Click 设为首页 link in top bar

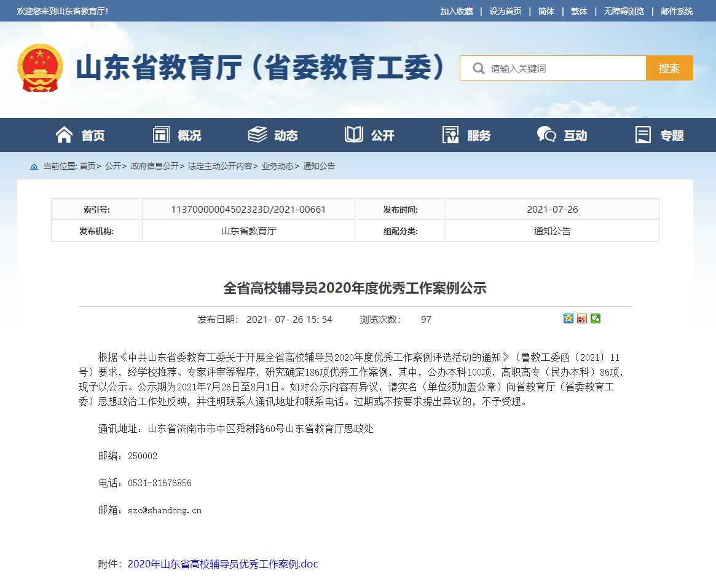[x=505, y=11]
